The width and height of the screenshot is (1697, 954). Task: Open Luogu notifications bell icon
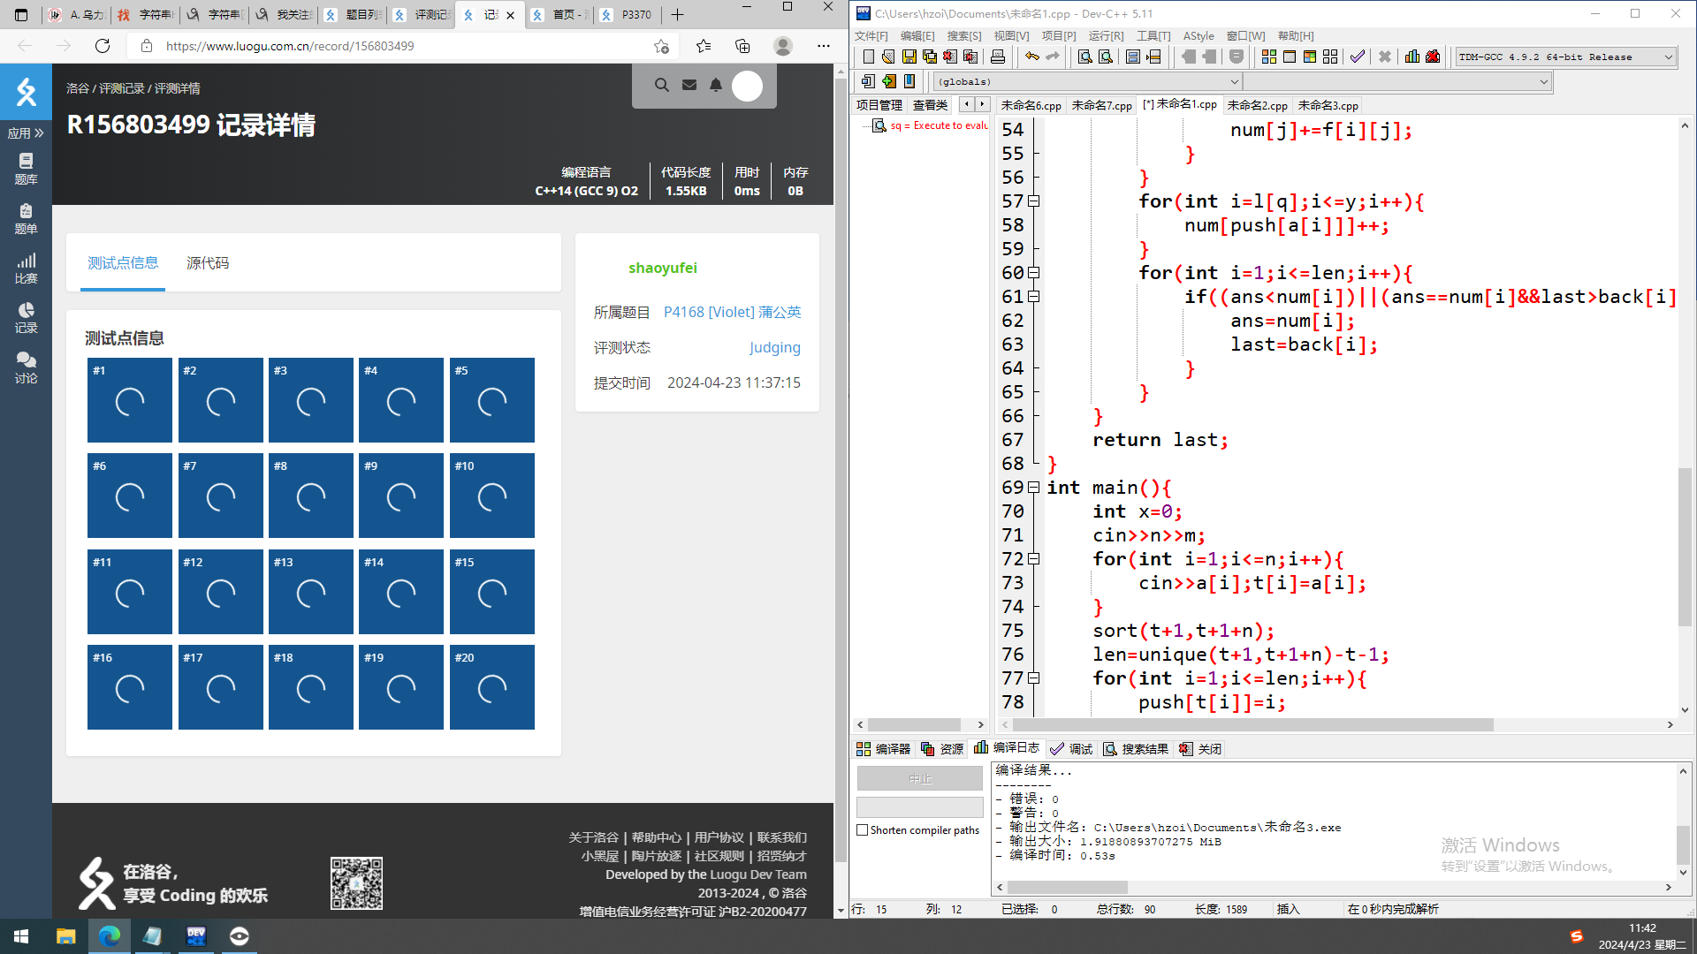[716, 85]
